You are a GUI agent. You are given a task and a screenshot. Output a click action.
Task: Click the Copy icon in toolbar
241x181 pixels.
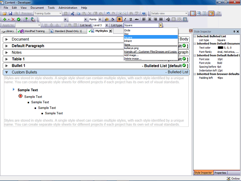[78, 14]
